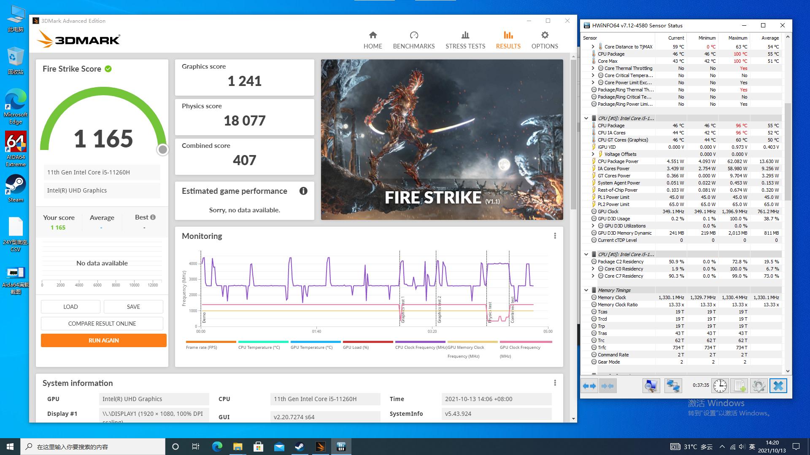Click the info icon beside Estimated game performance
This screenshot has height=455, width=810.
[x=303, y=191]
